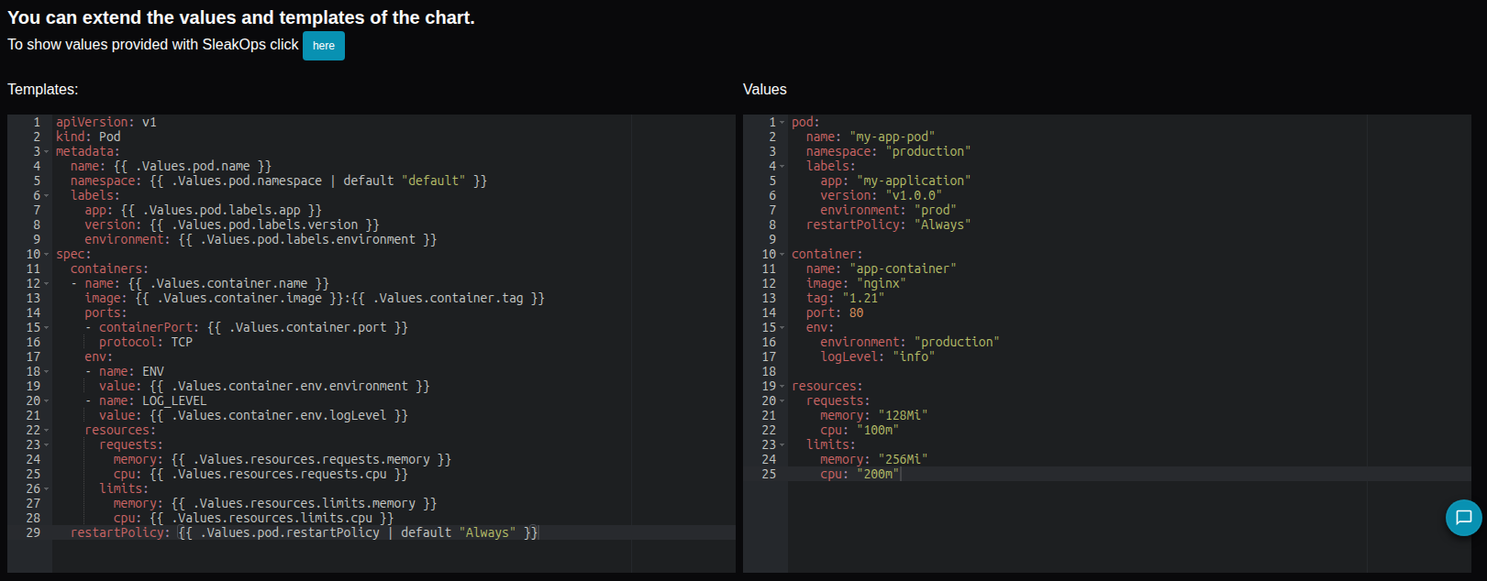Click memory "128Mi" in Values editor
The width and height of the screenshot is (1487, 581).
click(874, 415)
